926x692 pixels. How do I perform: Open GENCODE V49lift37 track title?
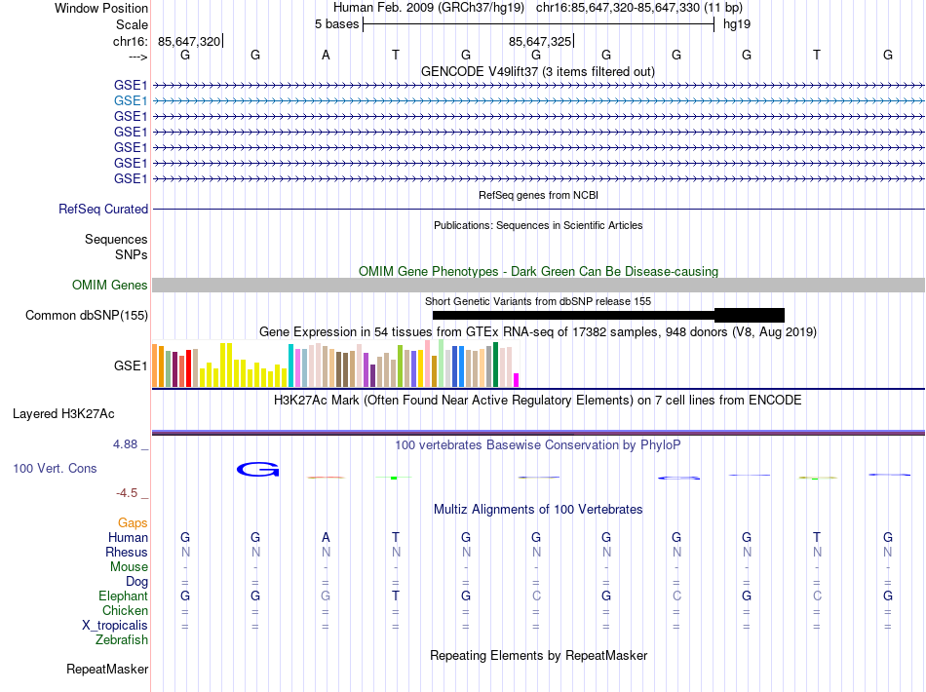coord(537,71)
